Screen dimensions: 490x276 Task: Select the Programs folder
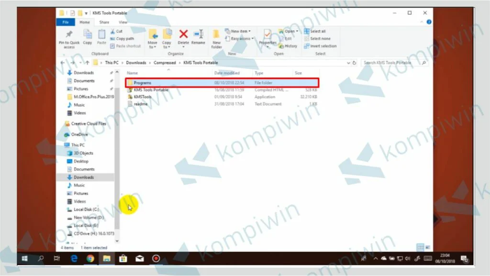coord(222,83)
